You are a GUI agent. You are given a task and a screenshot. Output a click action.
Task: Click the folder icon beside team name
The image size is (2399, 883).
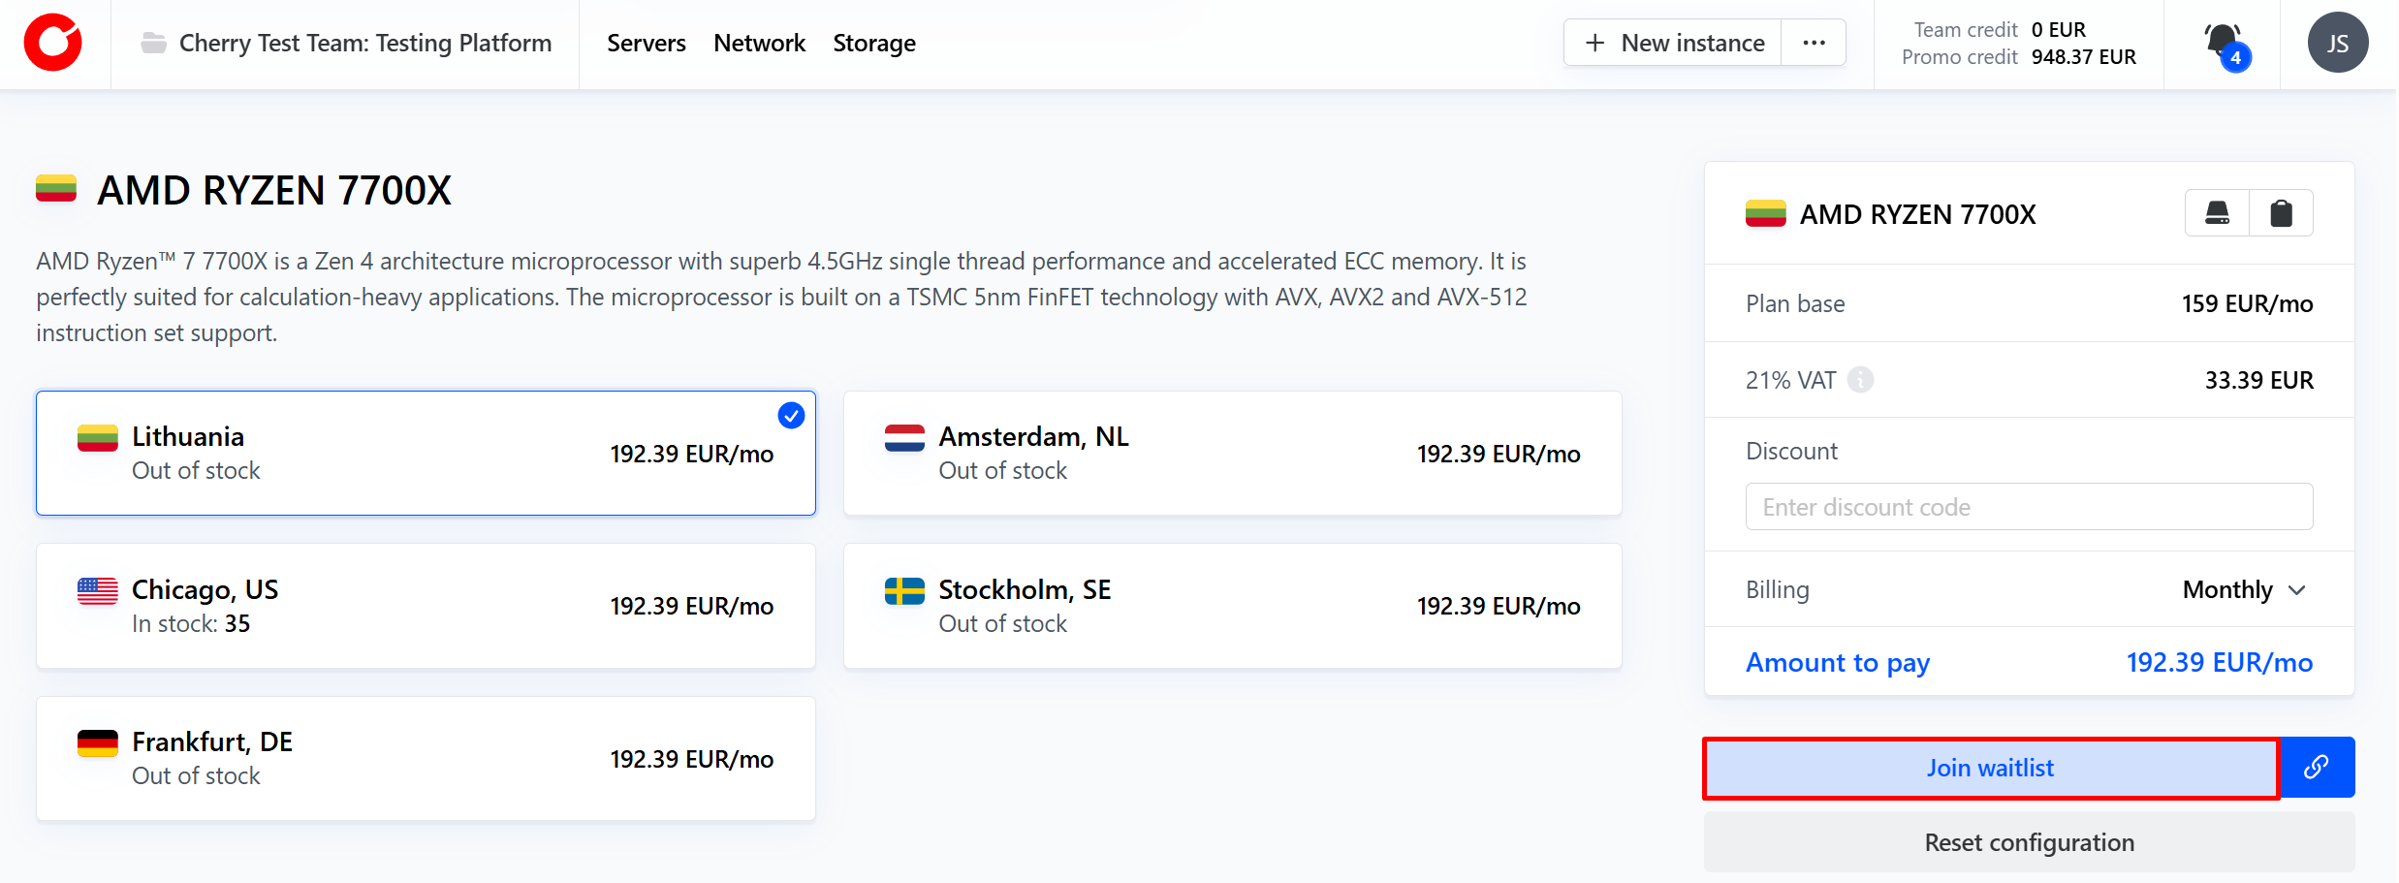point(153,44)
